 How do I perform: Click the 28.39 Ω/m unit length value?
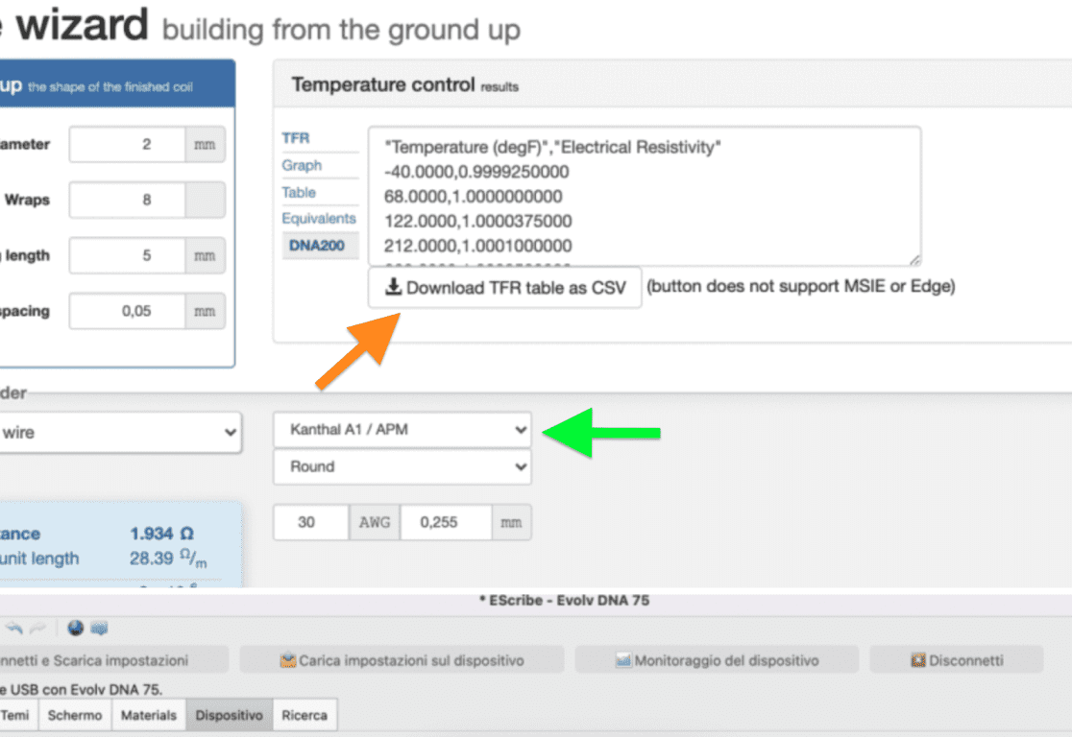pos(168,559)
